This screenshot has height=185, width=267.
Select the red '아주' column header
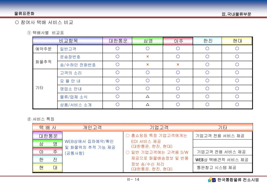[x=178, y=41]
